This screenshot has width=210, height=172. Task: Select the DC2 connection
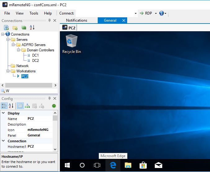(x=35, y=61)
